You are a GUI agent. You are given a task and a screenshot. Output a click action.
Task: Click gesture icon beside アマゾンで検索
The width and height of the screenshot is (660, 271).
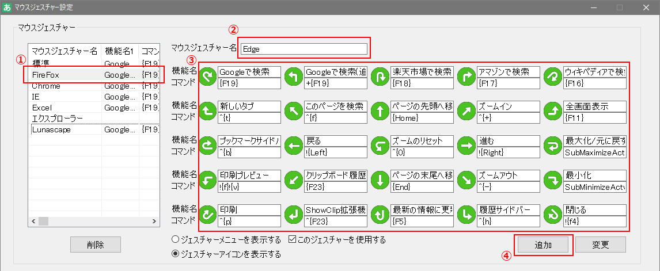coord(467,78)
